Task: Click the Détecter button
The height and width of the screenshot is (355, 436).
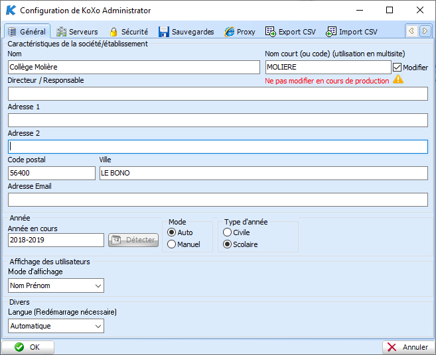Action: click(133, 240)
